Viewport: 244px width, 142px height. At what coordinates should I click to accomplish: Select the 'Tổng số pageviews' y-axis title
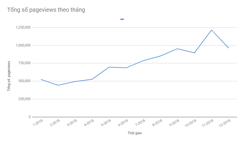coord(9,76)
